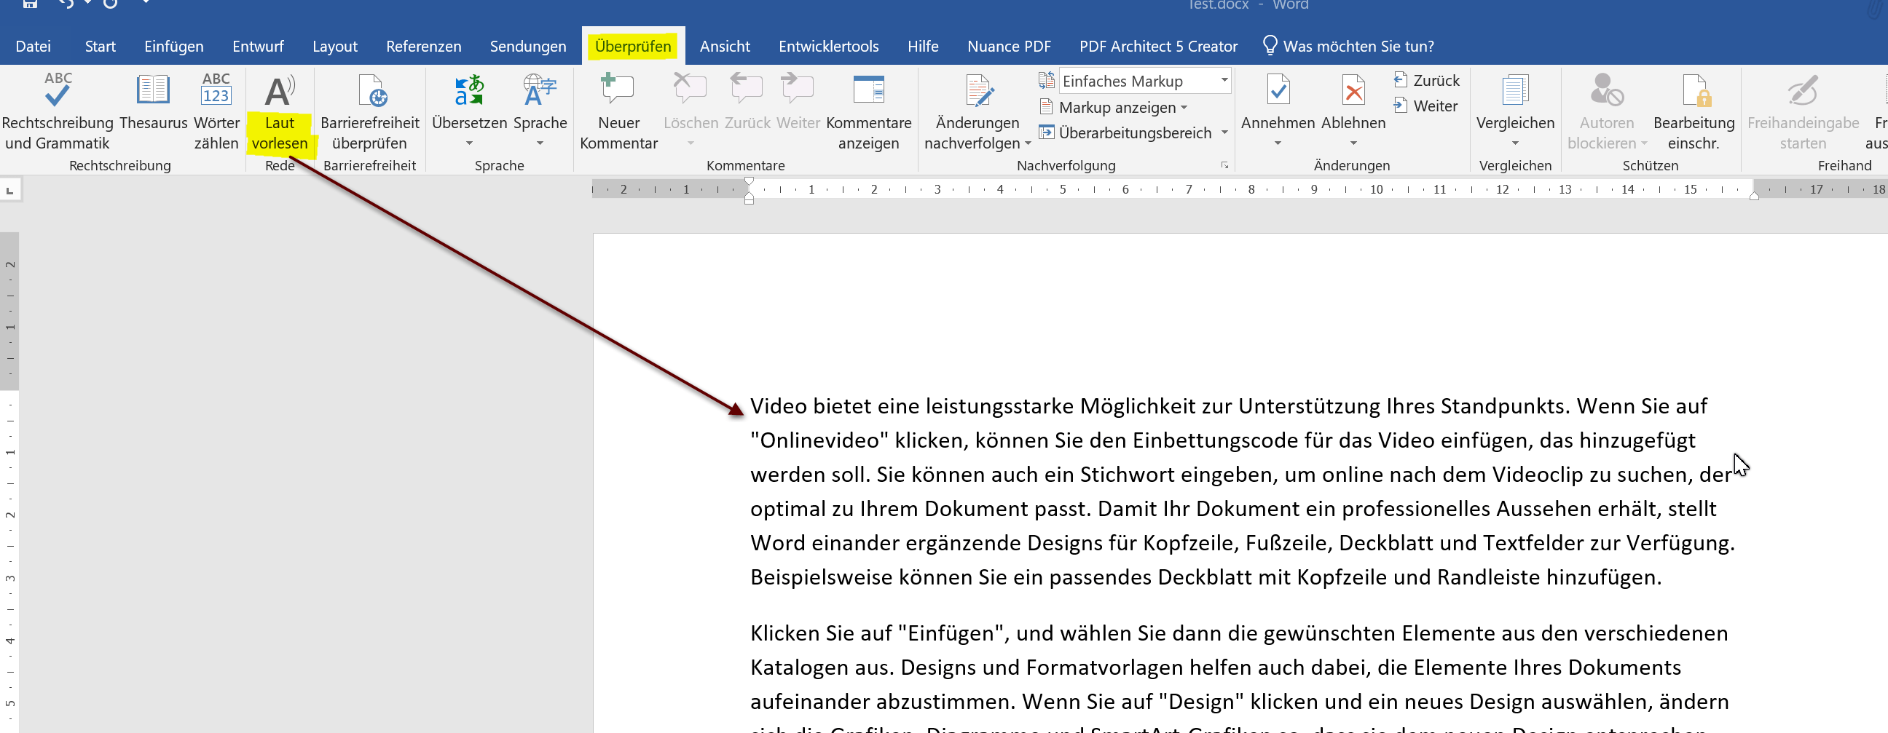
Task: Click Was möchten Sie tun search box
Action: (x=1348, y=46)
